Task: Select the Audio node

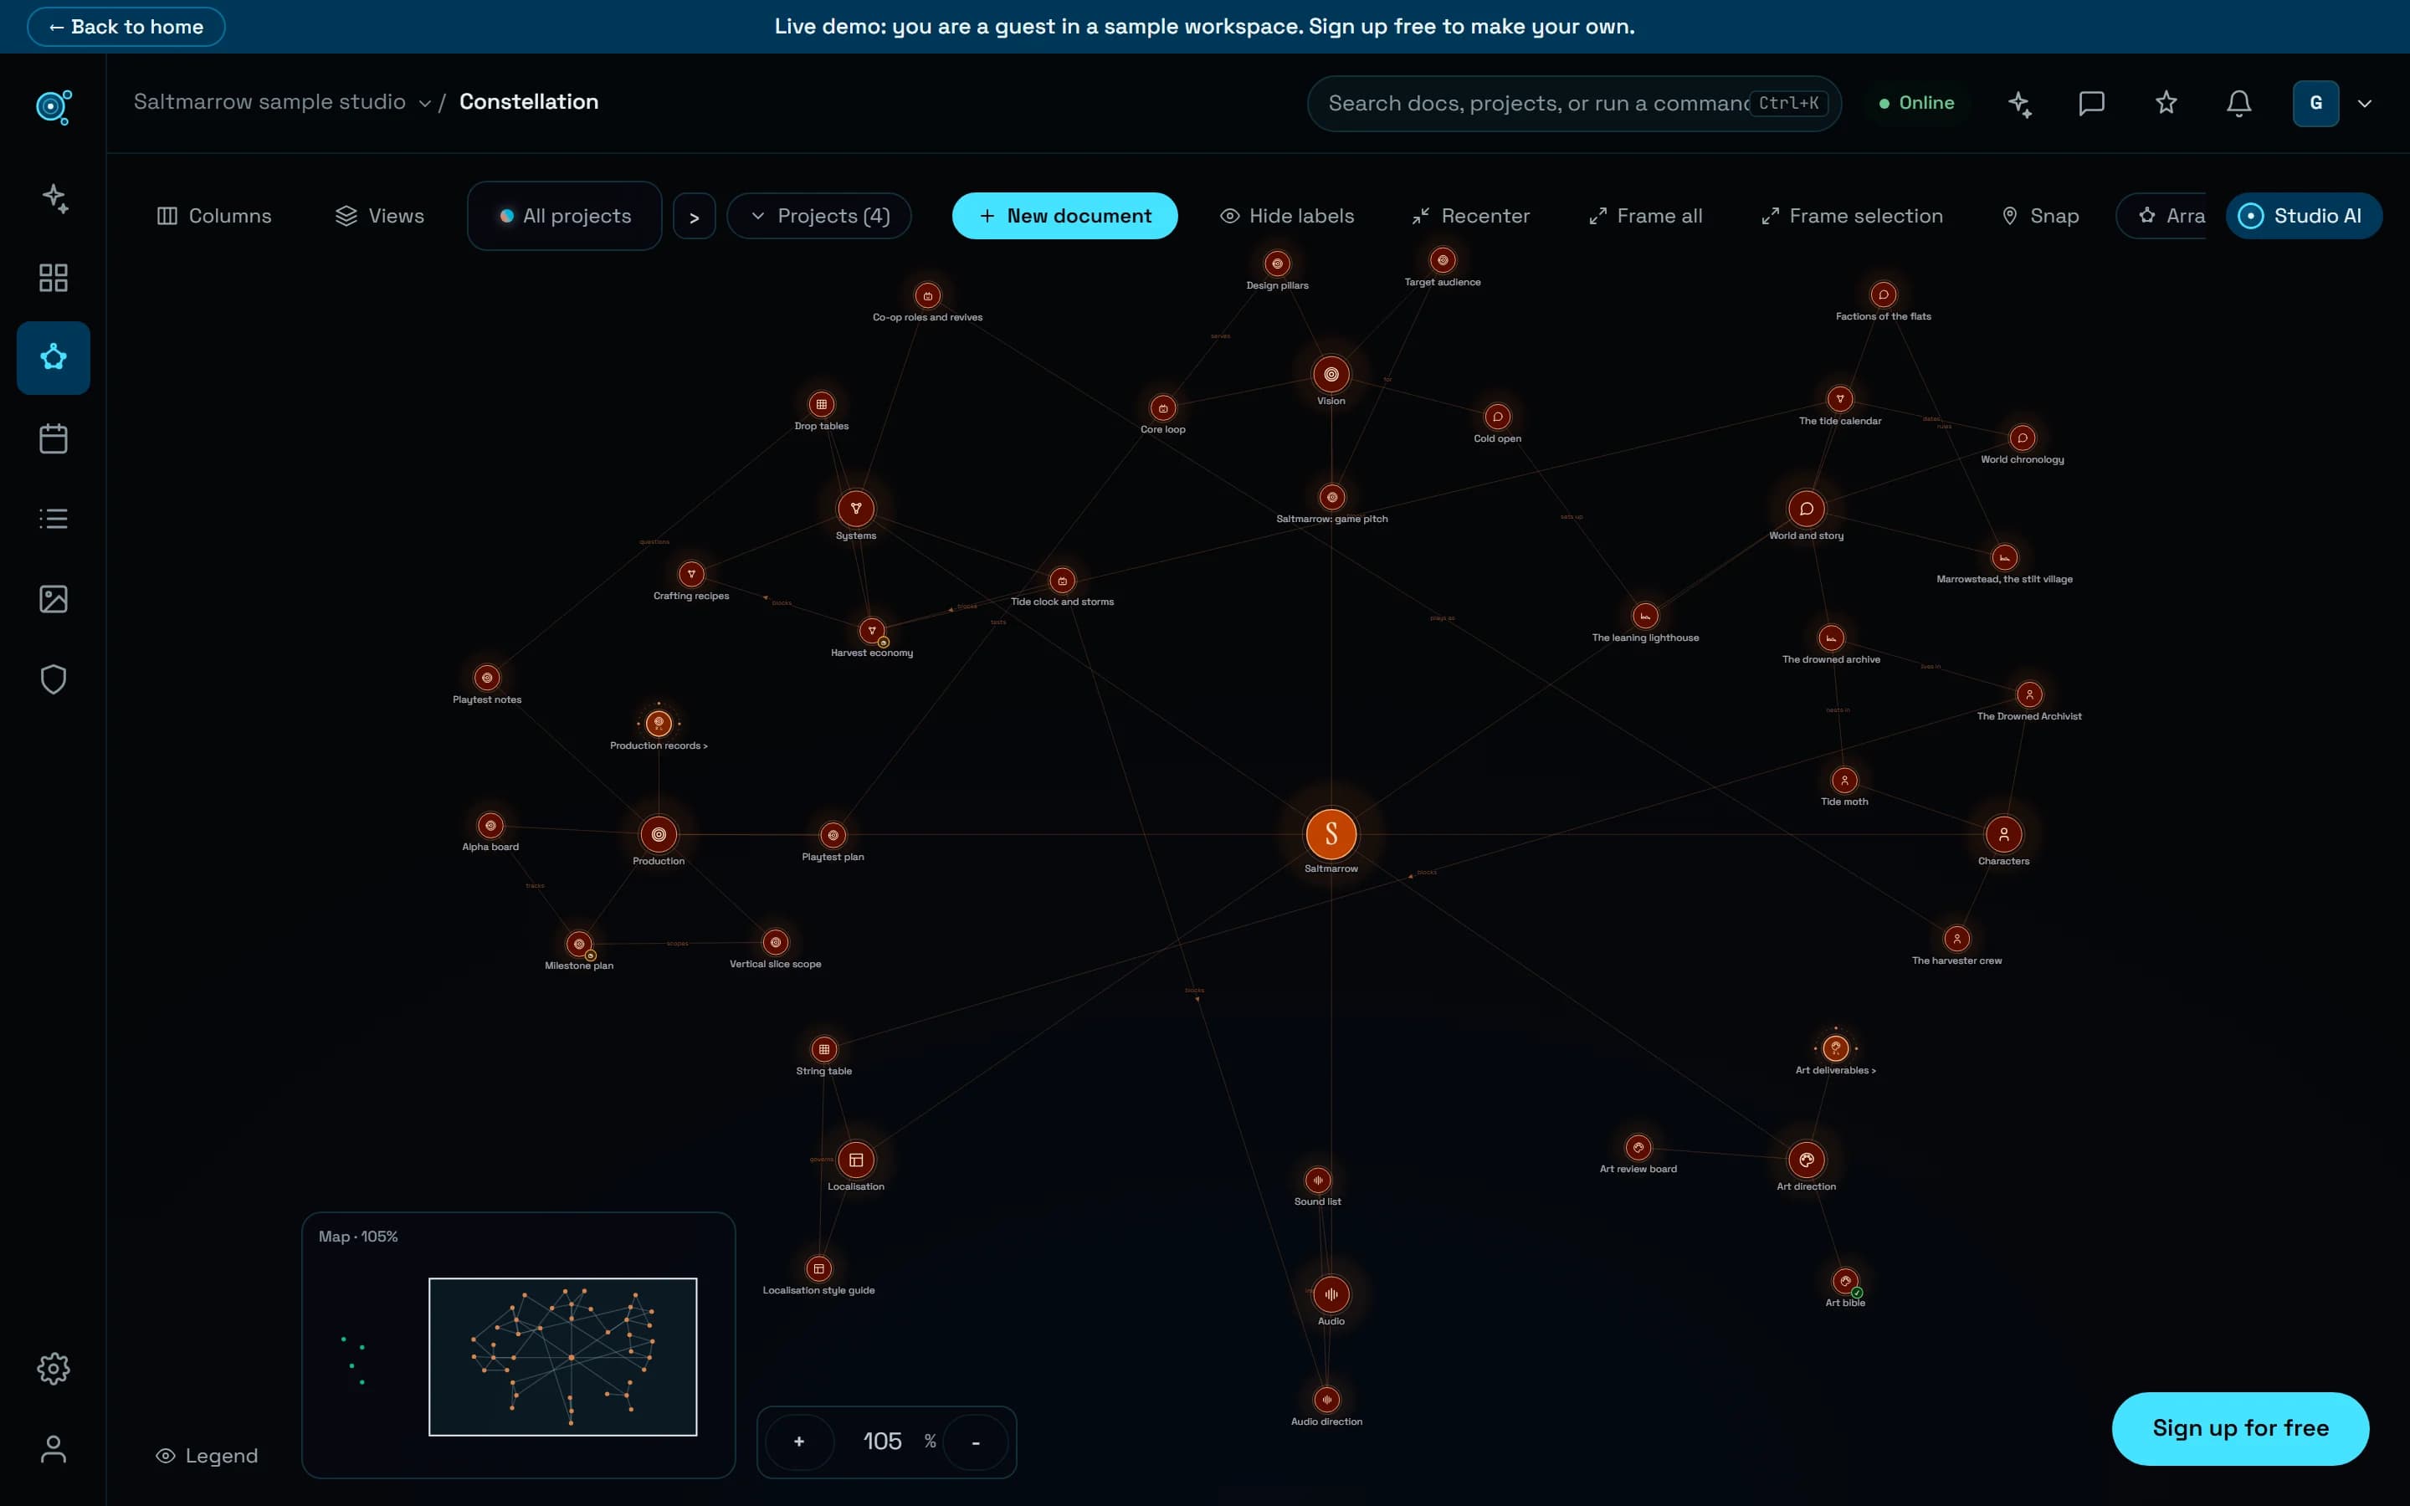Action: coord(1331,1295)
